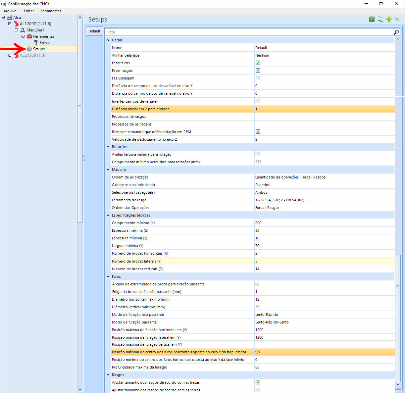This screenshot has width=405, height=393.
Task: Expand the AL2030B (1.0) tree node
Action: [10, 55]
